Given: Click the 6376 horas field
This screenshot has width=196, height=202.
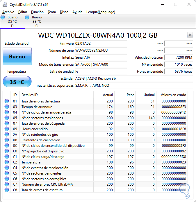Looking at the screenshot, I should 179,72.
